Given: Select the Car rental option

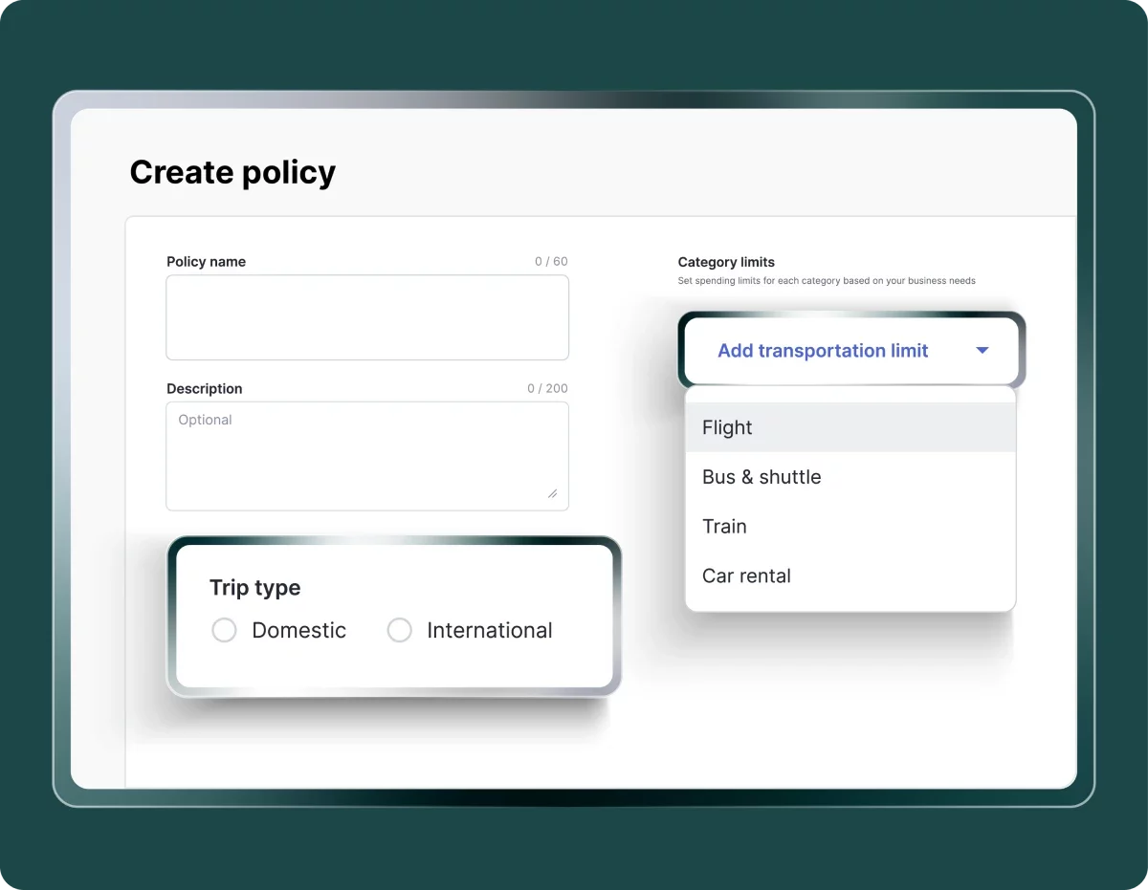Looking at the screenshot, I should 746,576.
